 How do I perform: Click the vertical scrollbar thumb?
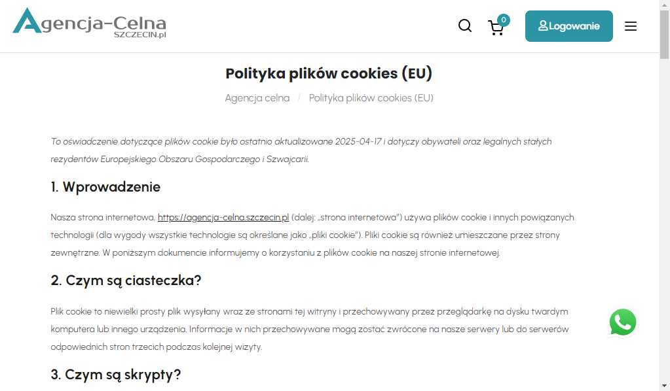[x=664, y=33]
